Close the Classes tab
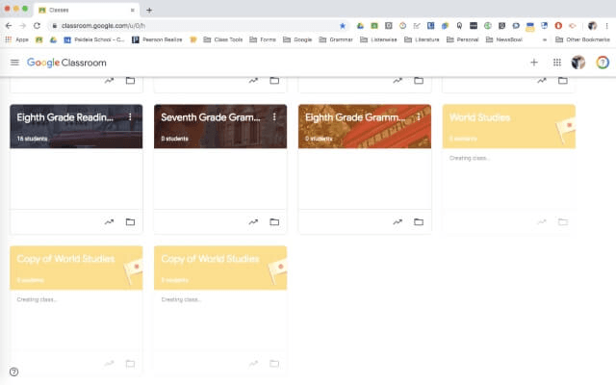Viewport: 616px width, 385px height. (133, 11)
